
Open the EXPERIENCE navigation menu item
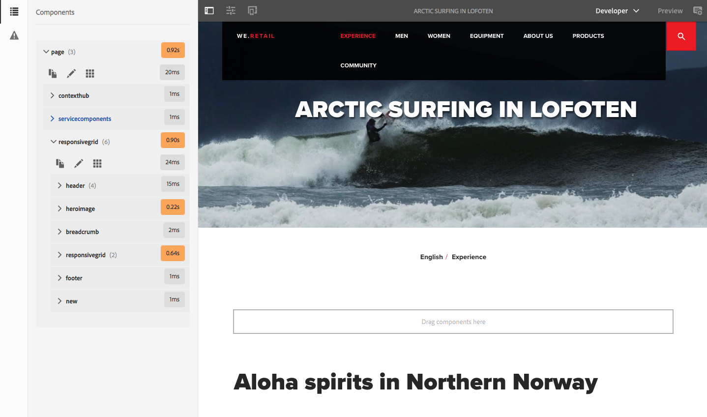(358, 36)
